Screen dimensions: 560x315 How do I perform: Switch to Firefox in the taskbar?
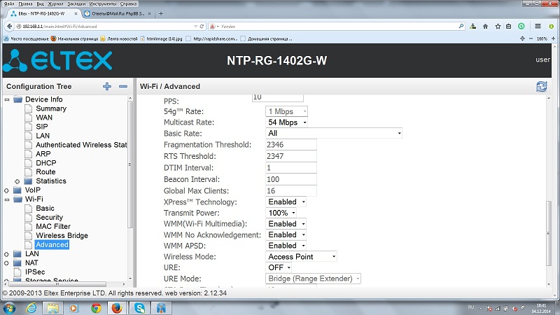[117, 308]
